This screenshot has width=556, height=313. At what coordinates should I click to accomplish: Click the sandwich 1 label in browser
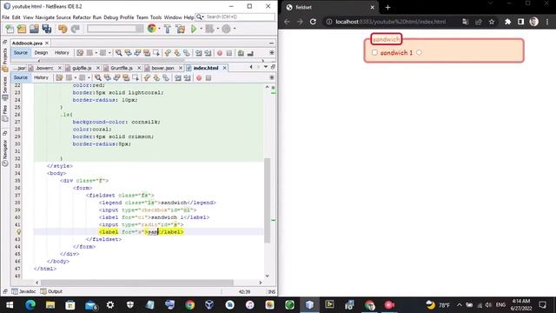tap(396, 52)
